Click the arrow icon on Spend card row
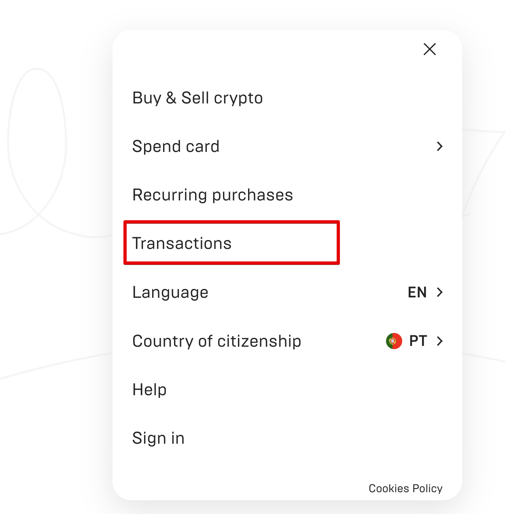505x514 pixels. [x=440, y=146]
